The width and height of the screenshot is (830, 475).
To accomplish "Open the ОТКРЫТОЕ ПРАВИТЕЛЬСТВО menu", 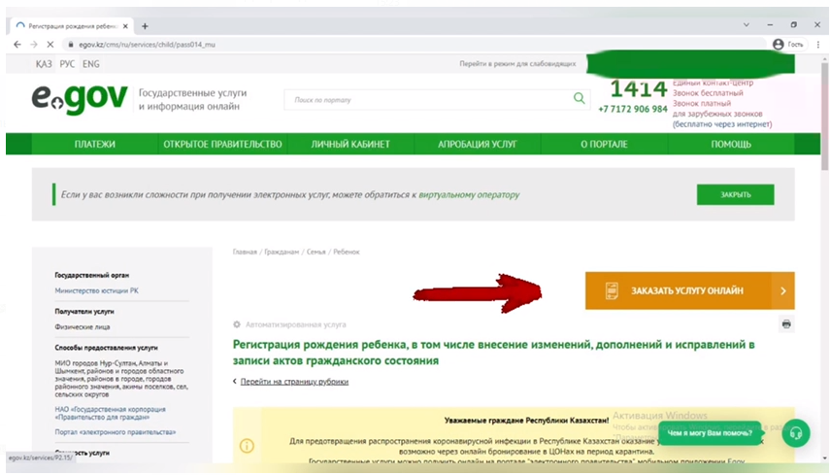I will point(222,144).
